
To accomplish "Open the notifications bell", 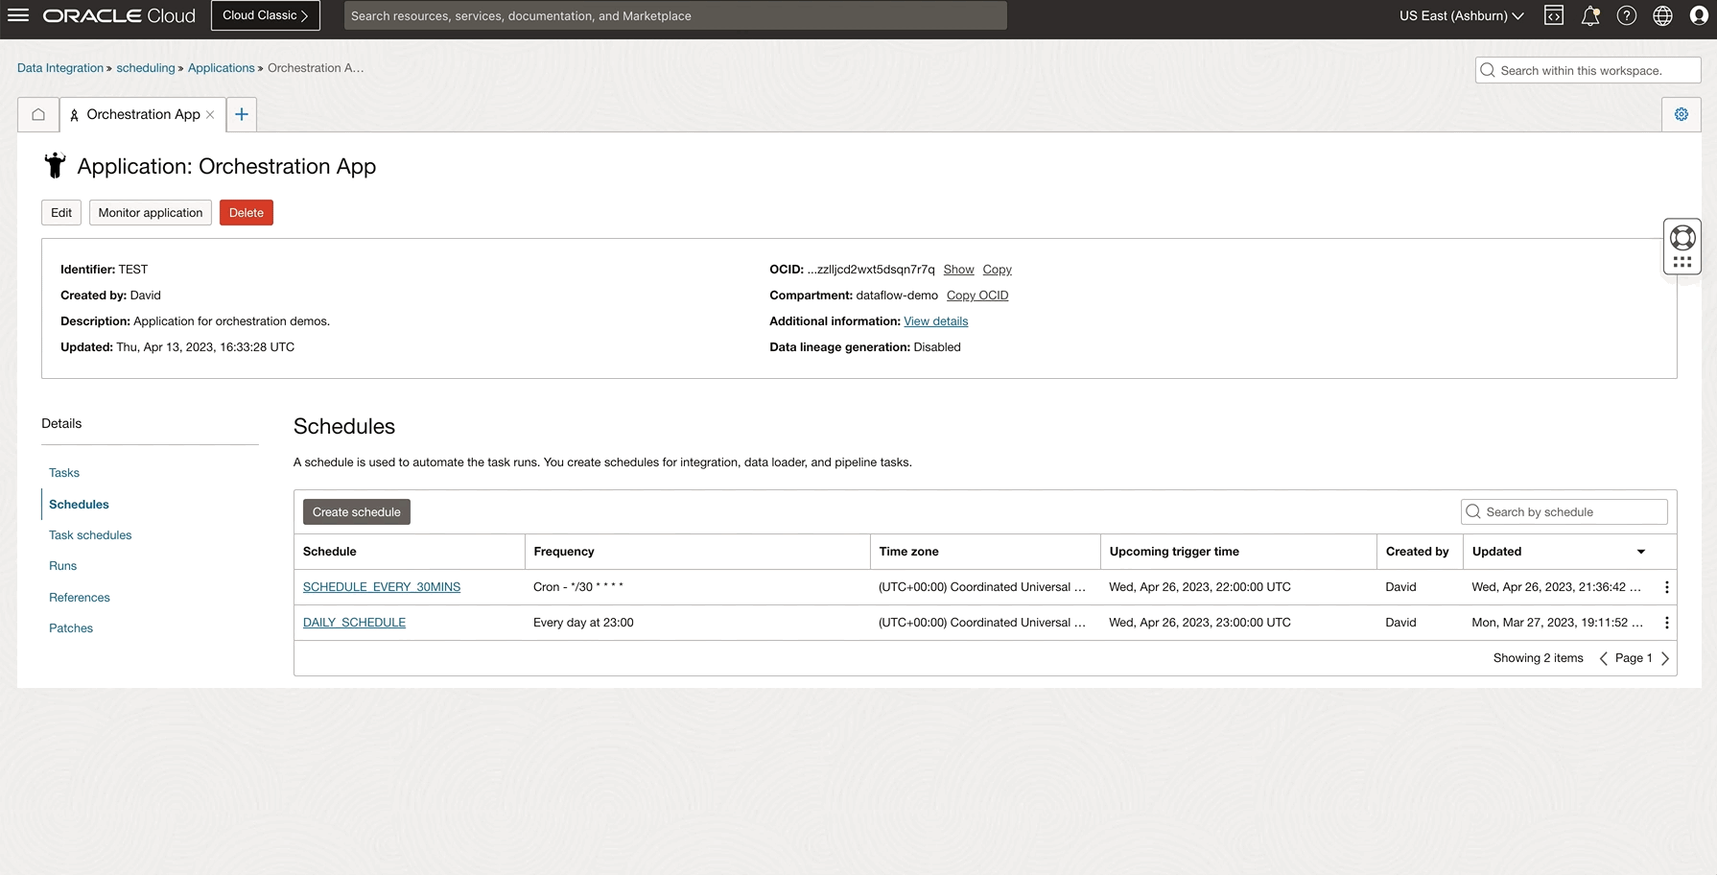I will [x=1589, y=15].
